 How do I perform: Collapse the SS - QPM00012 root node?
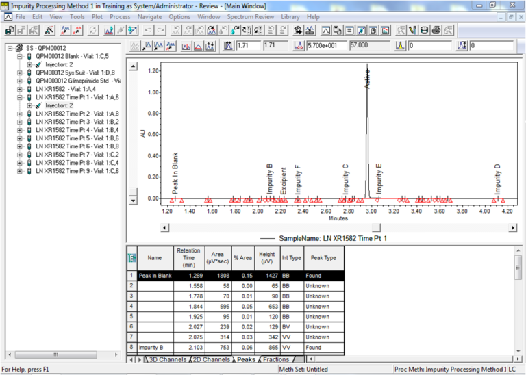pyautogui.click(x=10, y=49)
